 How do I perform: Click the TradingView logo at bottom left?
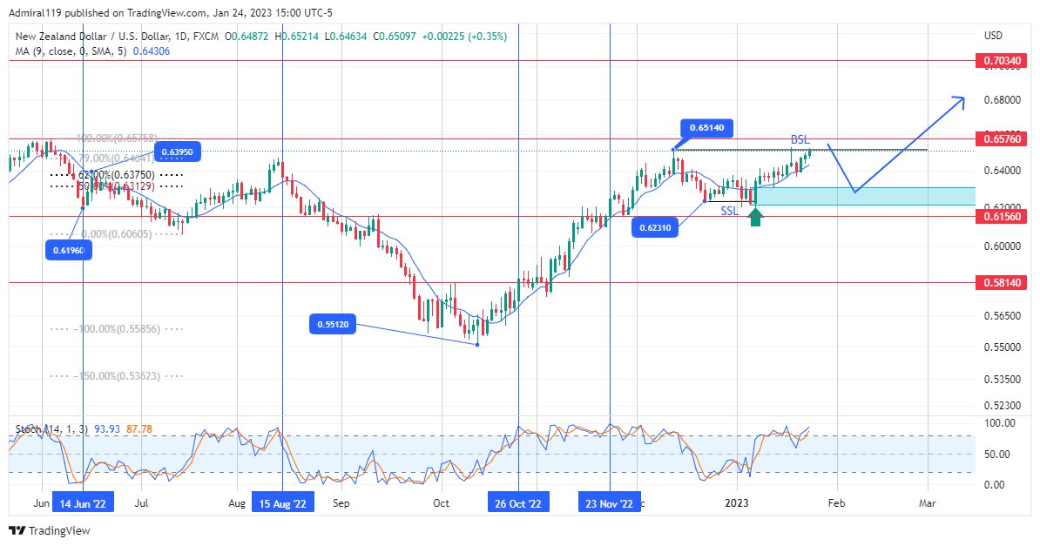[50, 530]
